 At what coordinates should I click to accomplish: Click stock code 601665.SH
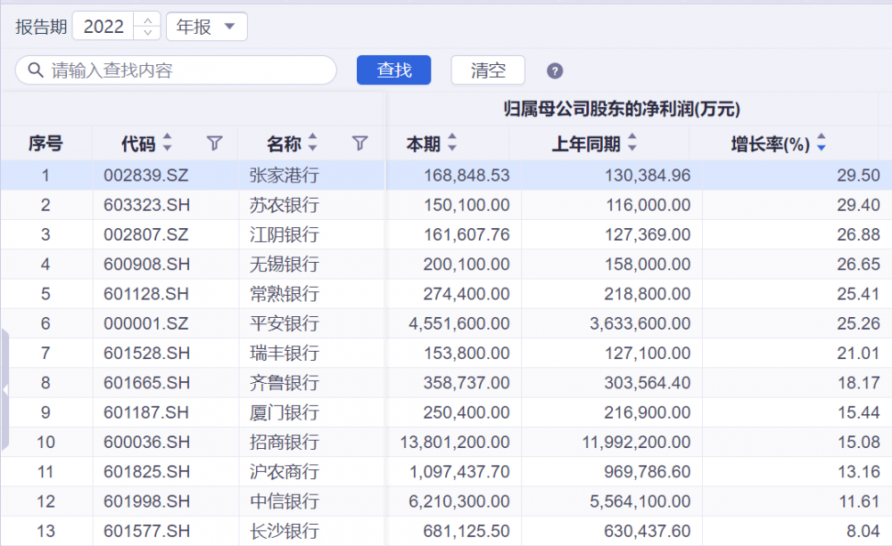[146, 382]
